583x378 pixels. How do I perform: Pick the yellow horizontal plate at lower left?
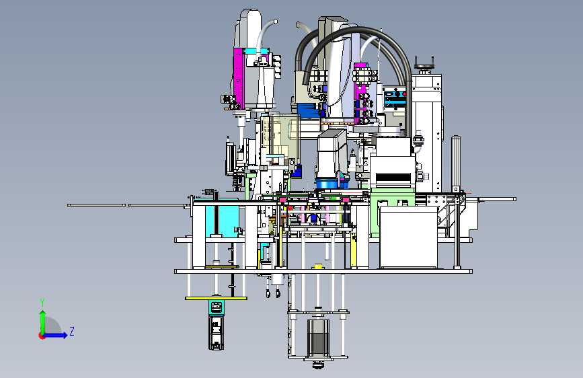pos(216,299)
